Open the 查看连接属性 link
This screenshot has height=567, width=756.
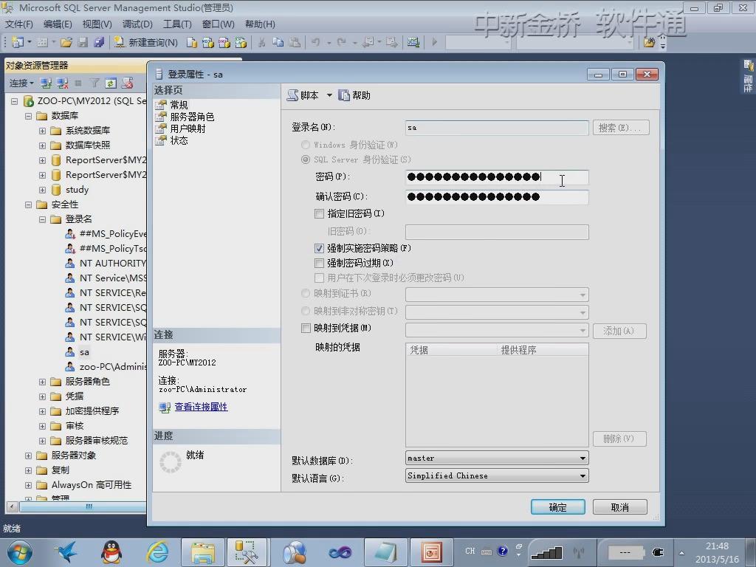click(201, 407)
